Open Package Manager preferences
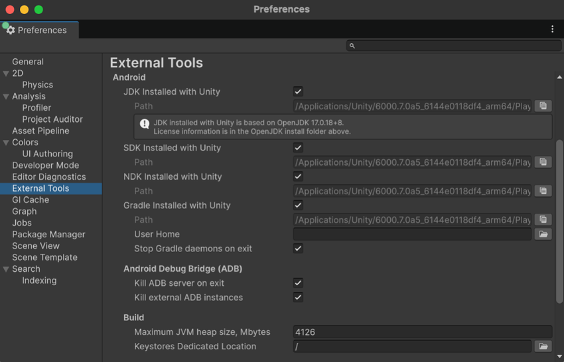This screenshot has height=362, width=564. click(48, 235)
